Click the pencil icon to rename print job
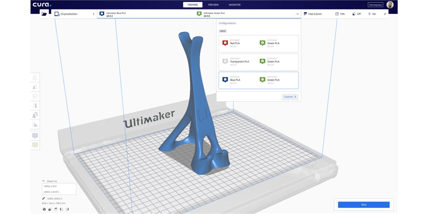 pos(44,199)
